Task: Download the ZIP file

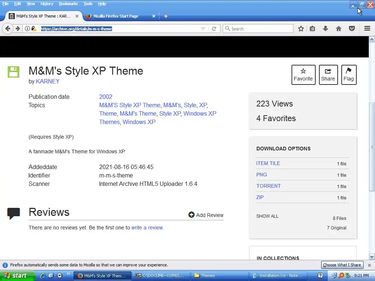Action: pyautogui.click(x=260, y=197)
